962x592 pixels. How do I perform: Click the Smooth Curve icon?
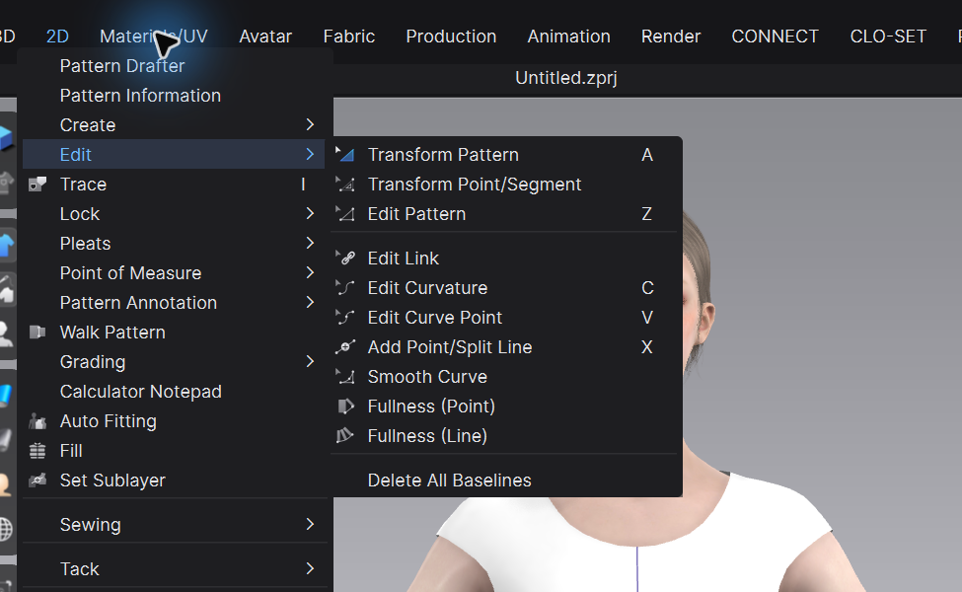[345, 376]
